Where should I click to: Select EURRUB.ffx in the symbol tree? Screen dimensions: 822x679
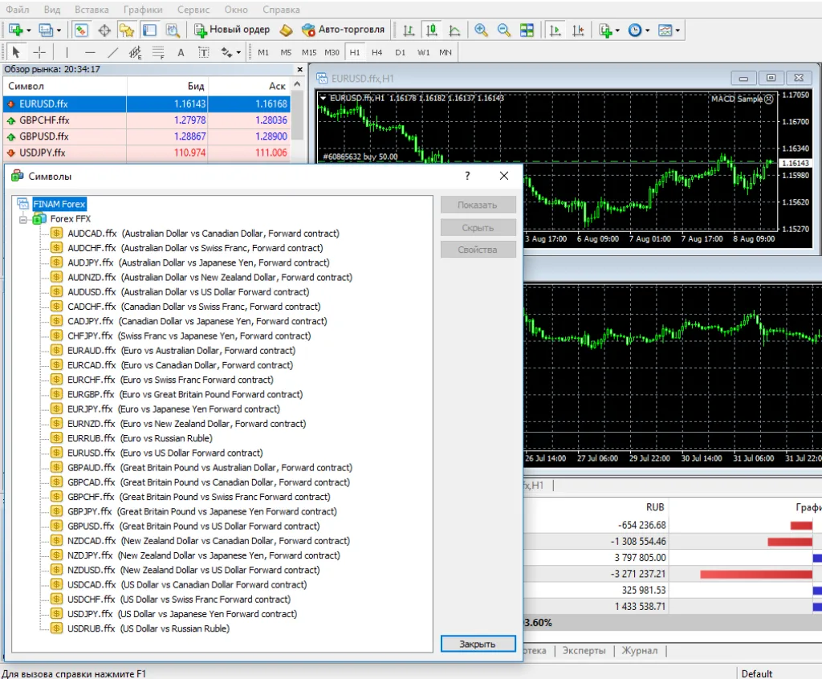[92, 438]
